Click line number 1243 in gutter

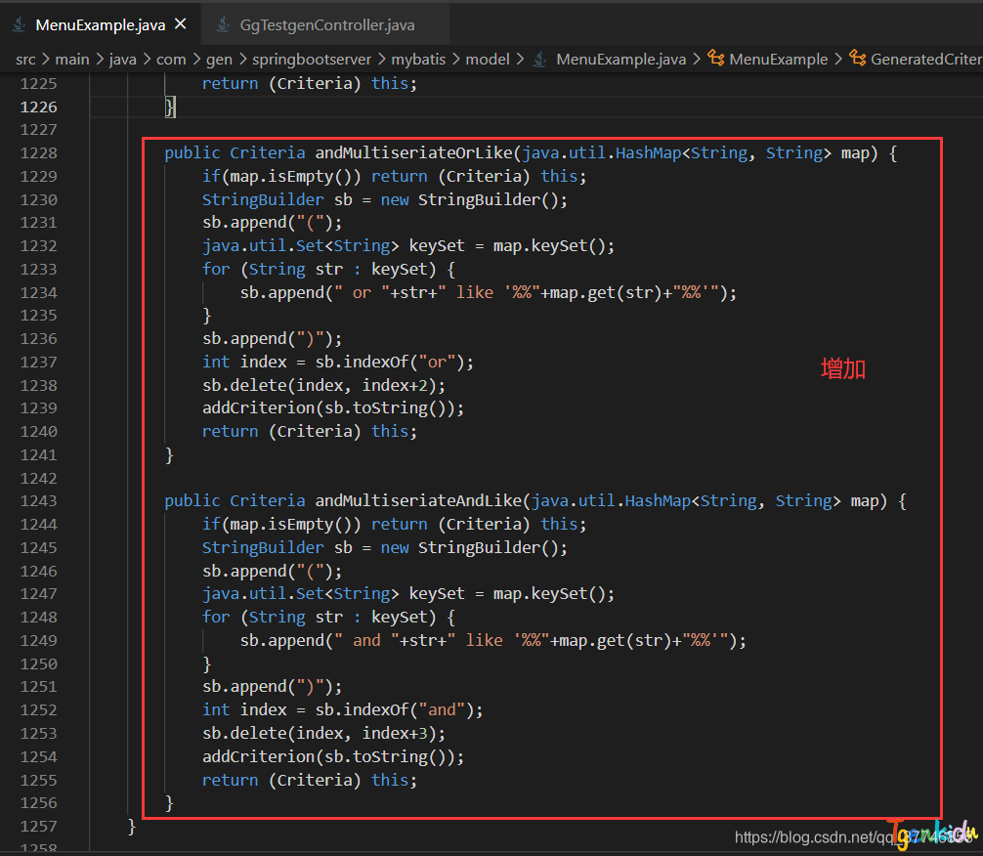point(38,501)
